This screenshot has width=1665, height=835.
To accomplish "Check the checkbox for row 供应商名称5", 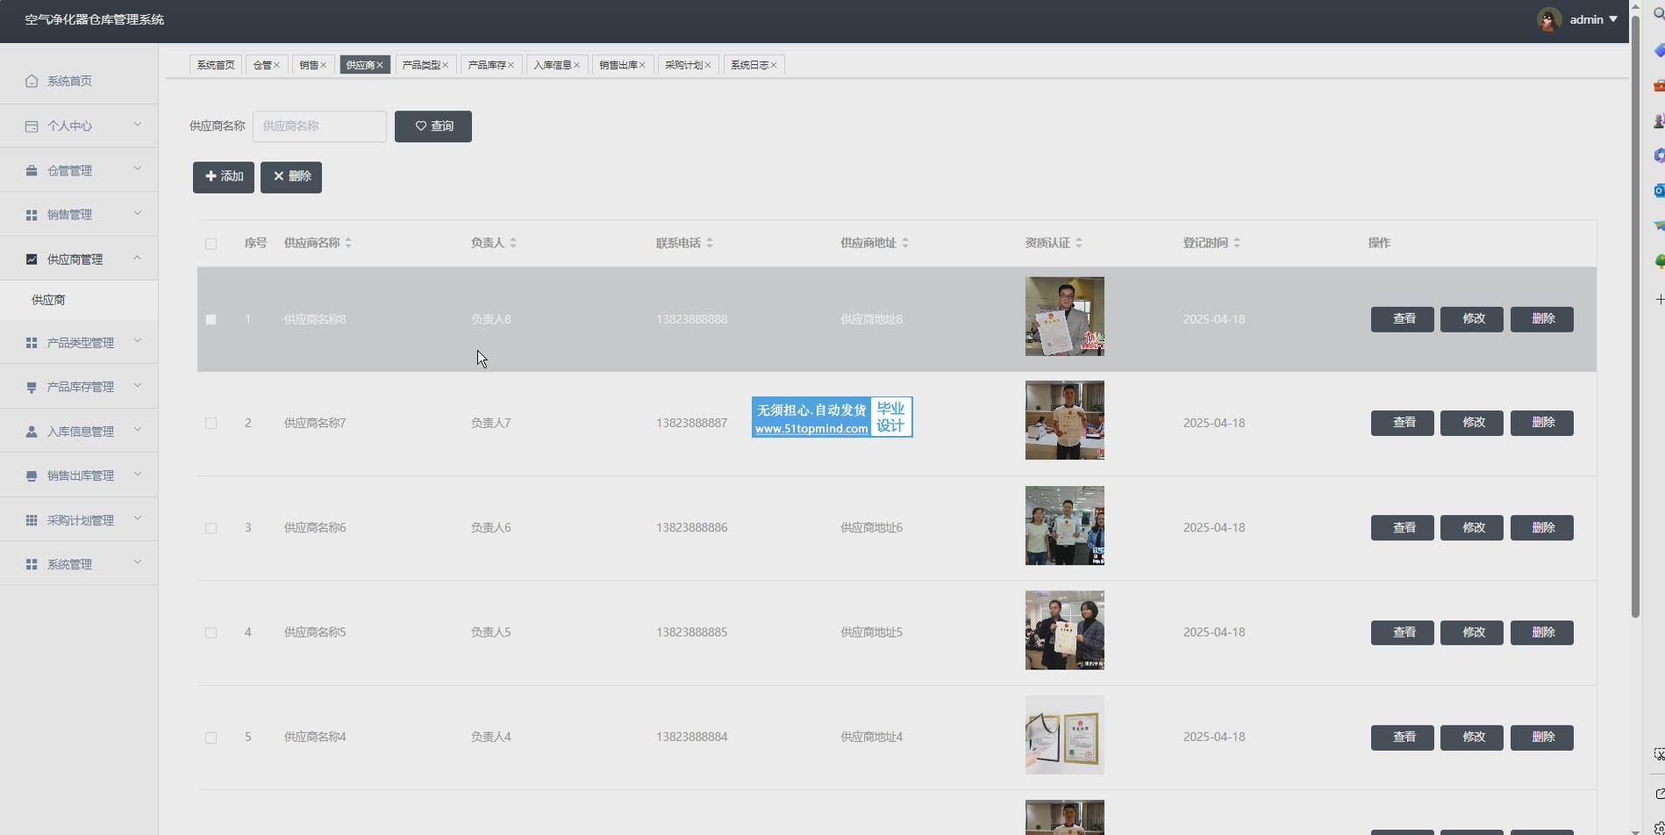I will (x=211, y=632).
